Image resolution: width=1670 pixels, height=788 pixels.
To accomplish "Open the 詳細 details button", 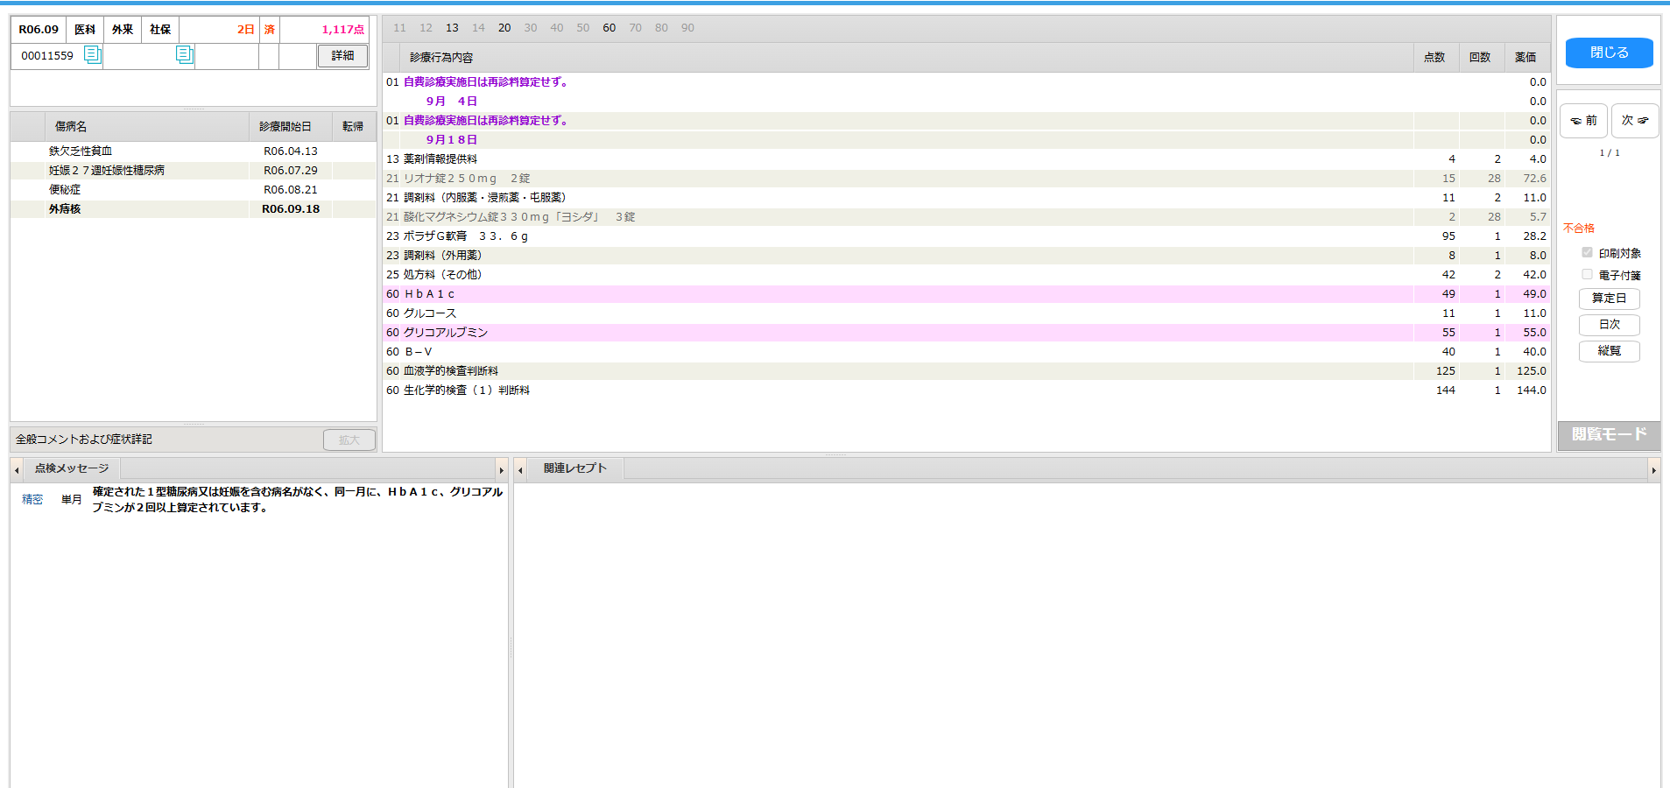I will tap(342, 56).
